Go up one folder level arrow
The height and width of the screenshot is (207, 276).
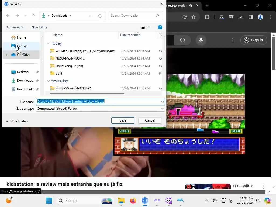click(x=33, y=16)
